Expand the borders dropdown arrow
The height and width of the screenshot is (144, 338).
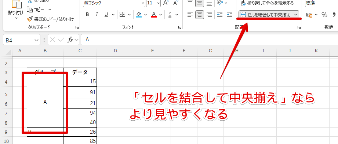129,15
